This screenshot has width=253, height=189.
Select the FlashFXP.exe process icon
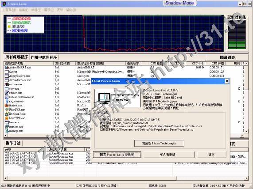(x=7, y=110)
